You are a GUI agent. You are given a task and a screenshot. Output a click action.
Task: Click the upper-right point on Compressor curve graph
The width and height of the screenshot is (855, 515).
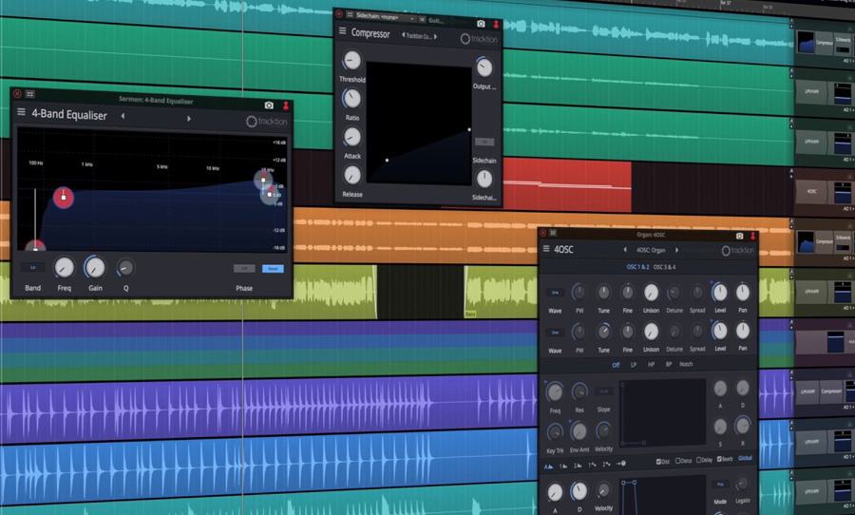point(469,129)
